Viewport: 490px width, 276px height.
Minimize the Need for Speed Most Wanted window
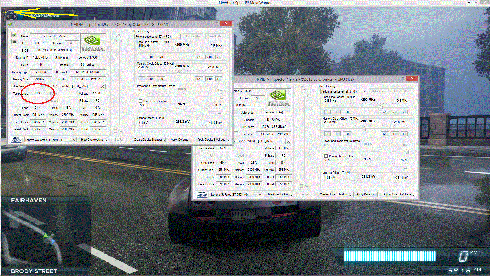469,2
